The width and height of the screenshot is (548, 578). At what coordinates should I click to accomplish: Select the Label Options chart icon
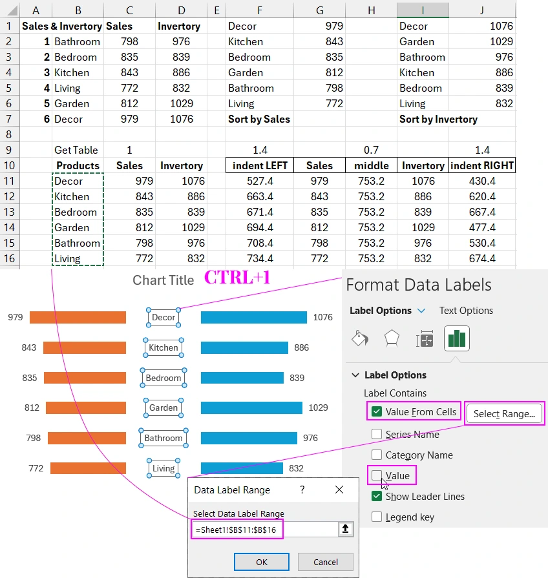456,338
